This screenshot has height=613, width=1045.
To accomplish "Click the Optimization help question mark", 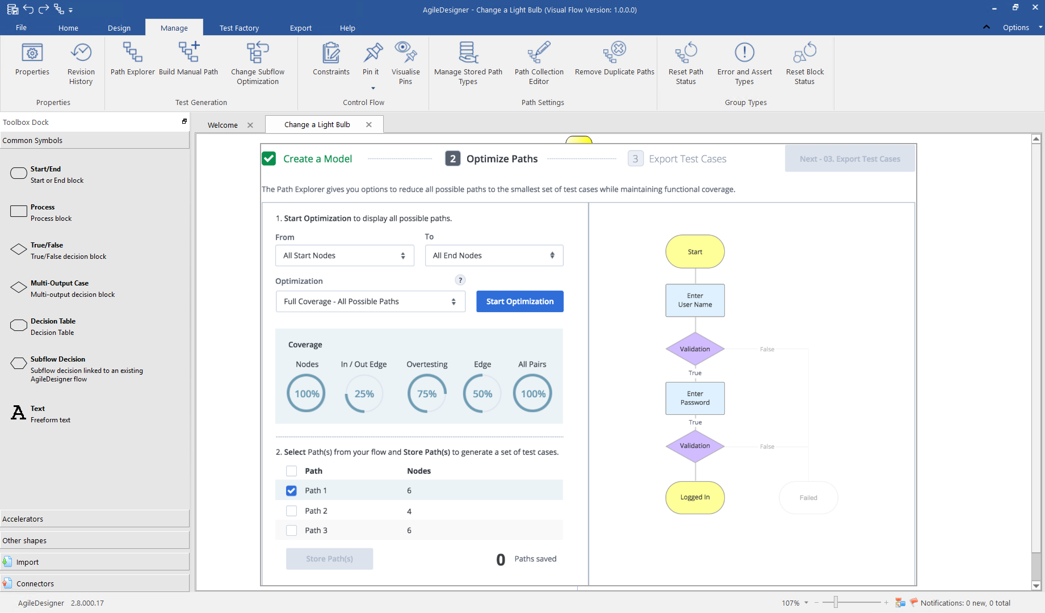I will pyautogui.click(x=460, y=280).
